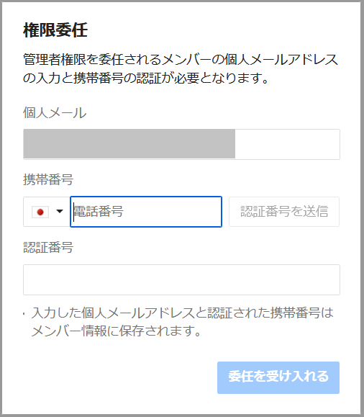Expand the country selector next to the phone field
This screenshot has width=364, height=417.
click(47, 212)
